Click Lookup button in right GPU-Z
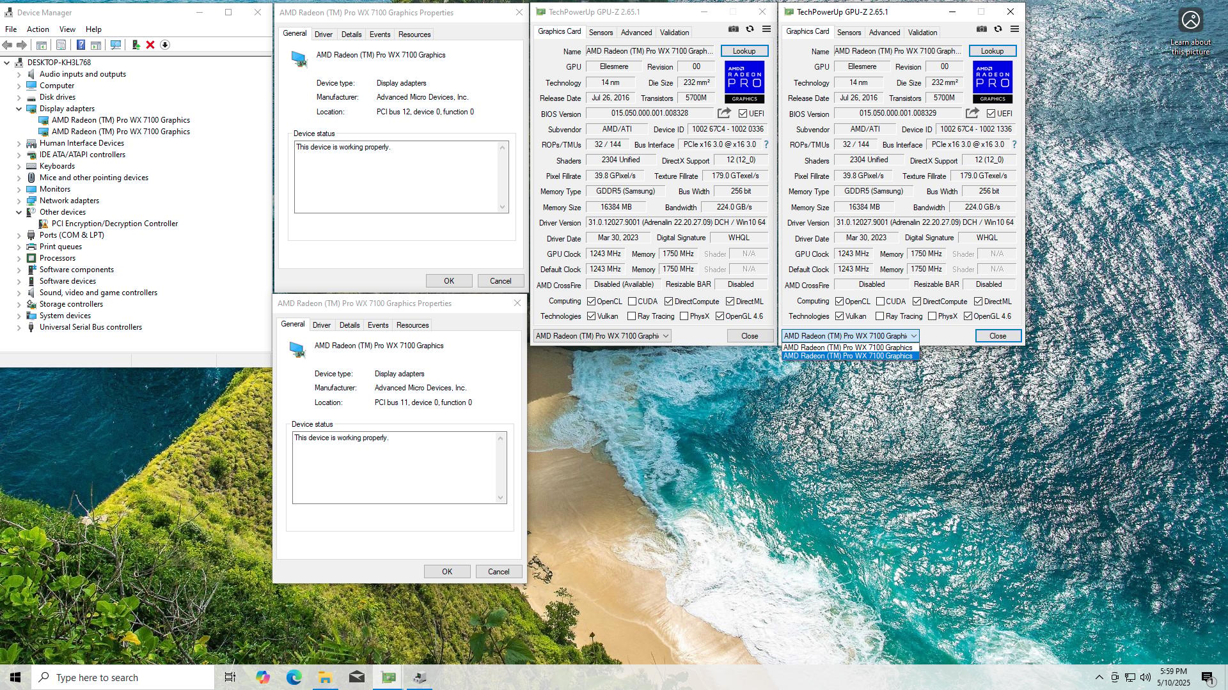 pos(992,51)
